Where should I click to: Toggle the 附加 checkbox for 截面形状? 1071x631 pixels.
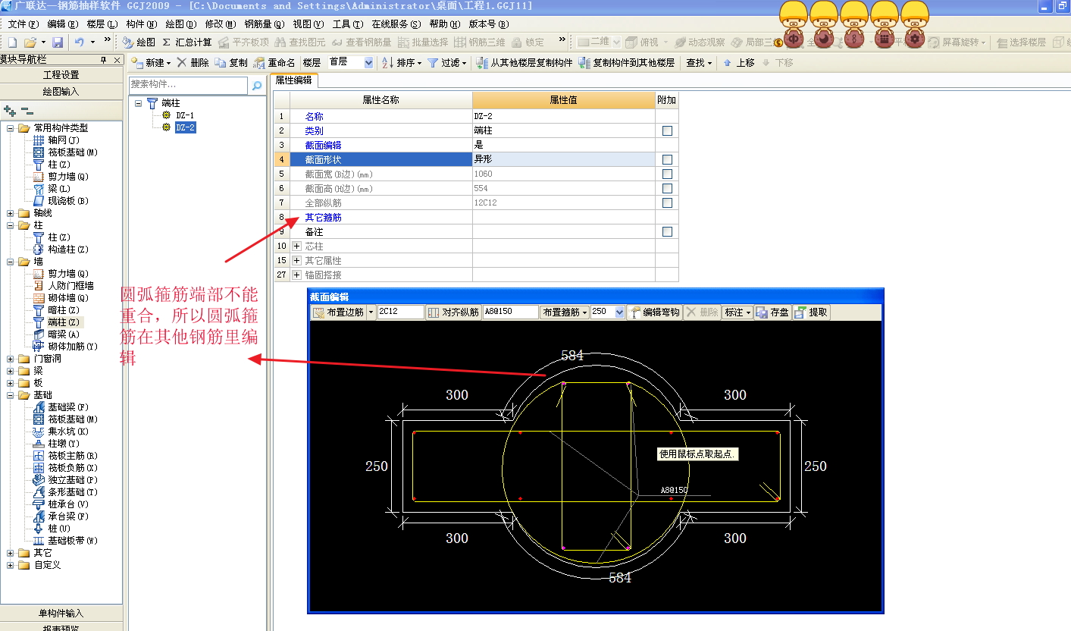pos(667,159)
